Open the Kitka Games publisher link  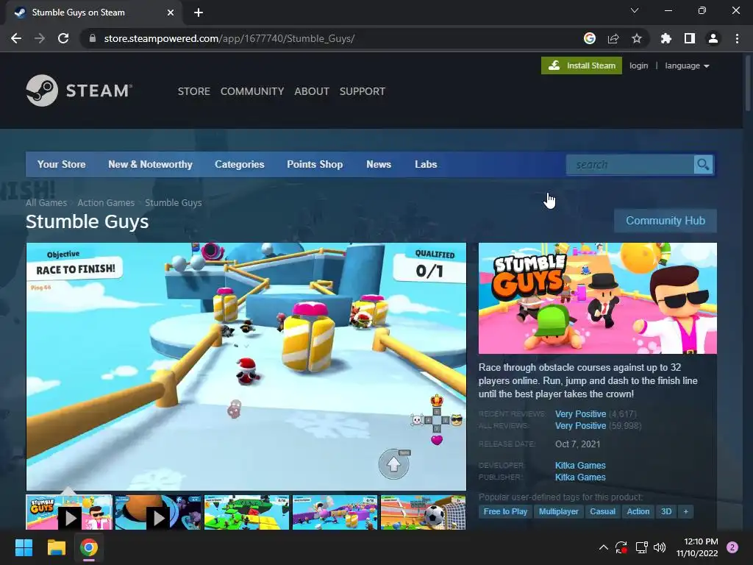(580, 477)
